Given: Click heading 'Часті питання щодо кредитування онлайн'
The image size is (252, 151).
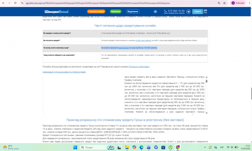Looking at the screenshot, I should click(125, 26).
